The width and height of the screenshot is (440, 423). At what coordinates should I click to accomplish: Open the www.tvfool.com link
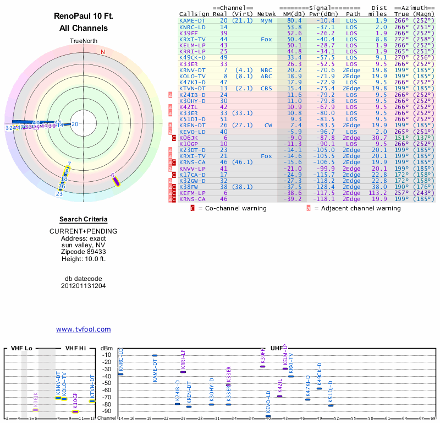tap(84, 329)
